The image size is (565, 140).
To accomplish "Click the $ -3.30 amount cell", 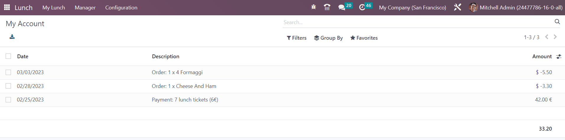I will coord(544,86).
